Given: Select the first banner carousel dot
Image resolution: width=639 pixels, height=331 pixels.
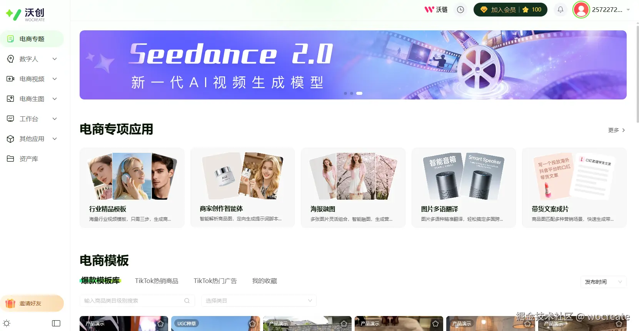Looking at the screenshot, I should tap(345, 93).
